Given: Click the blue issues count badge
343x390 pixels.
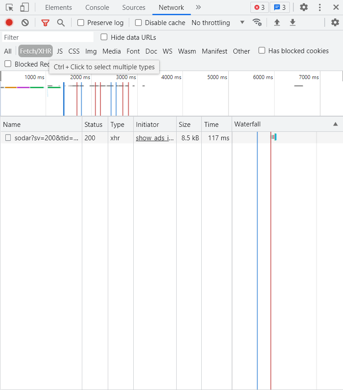Looking at the screenshot, I should 279,8.
